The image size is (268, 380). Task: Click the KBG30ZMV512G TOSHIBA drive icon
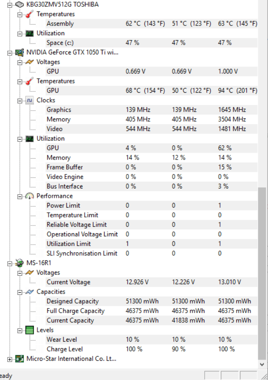point(20,4)
